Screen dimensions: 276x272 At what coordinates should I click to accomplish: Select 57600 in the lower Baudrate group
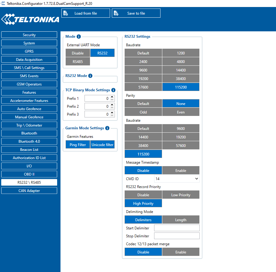click(181, 145)
